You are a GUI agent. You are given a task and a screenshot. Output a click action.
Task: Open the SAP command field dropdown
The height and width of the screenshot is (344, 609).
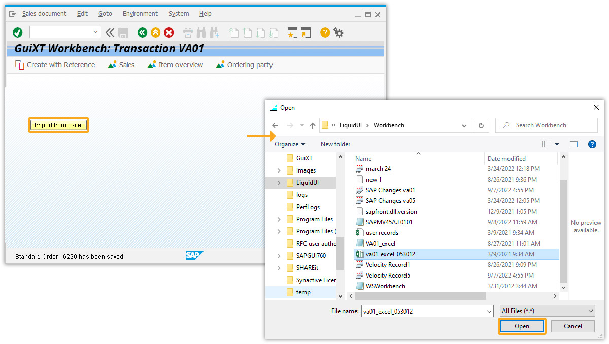click(96, 32)
